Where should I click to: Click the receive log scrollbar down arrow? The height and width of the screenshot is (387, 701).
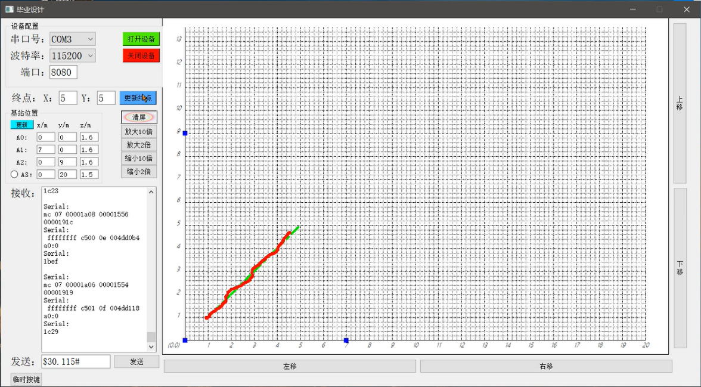tap(151, 346)
